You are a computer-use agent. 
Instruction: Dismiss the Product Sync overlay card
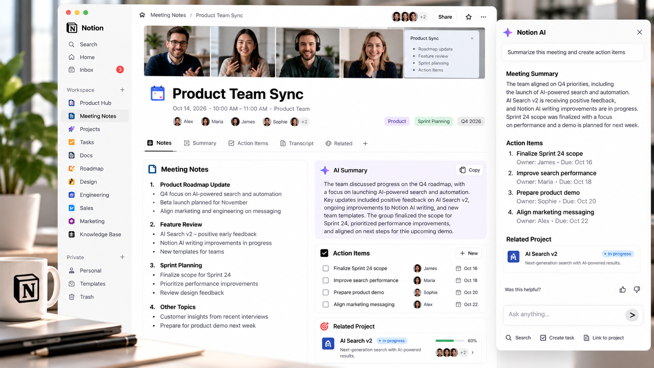(472, 38)
